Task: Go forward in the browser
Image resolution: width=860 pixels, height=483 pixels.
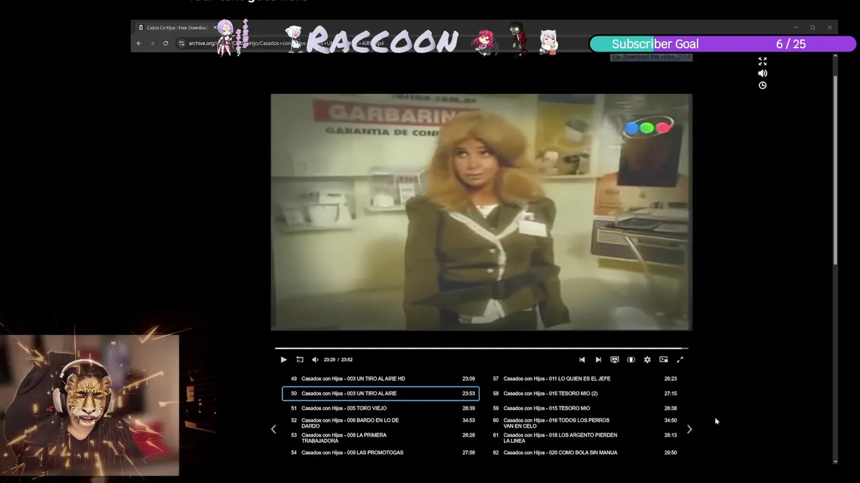Action: [152, 43]
